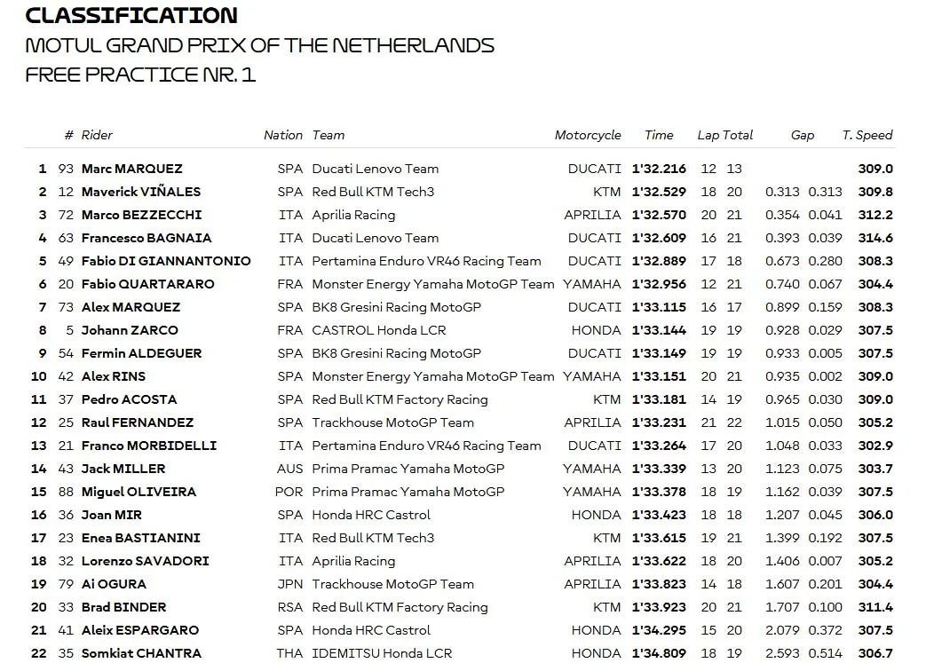
Task: Click the CLASSIFICATION title heading
Action: coord(131,15)
